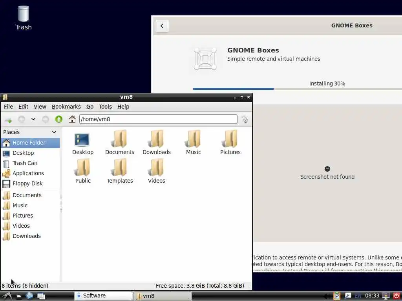Select the Desktop folder icon in file view
402x301 pixels.
click(x=83, y=143)
